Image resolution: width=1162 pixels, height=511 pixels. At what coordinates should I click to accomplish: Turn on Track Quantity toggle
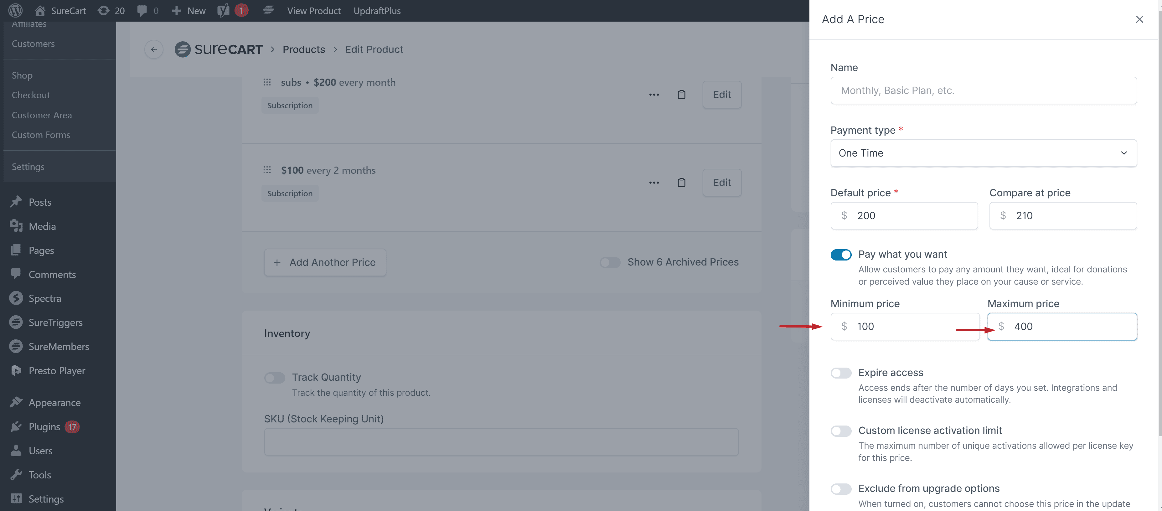(275, 378)
